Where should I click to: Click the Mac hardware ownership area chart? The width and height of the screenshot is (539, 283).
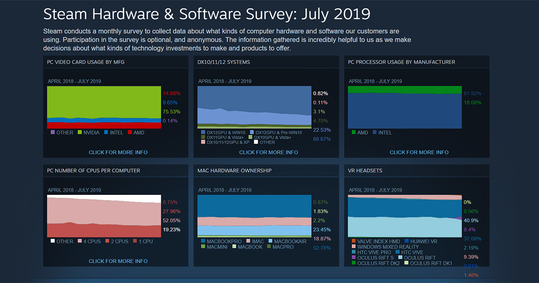coord(254,216)
